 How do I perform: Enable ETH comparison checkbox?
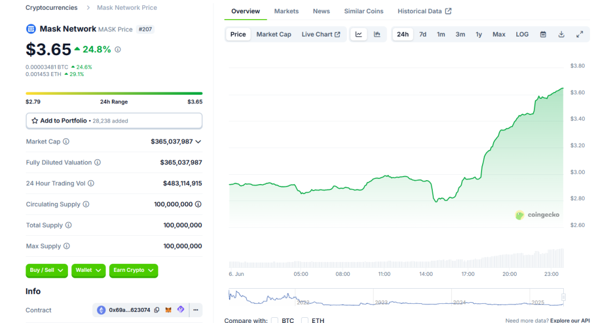tap(305, 320)
